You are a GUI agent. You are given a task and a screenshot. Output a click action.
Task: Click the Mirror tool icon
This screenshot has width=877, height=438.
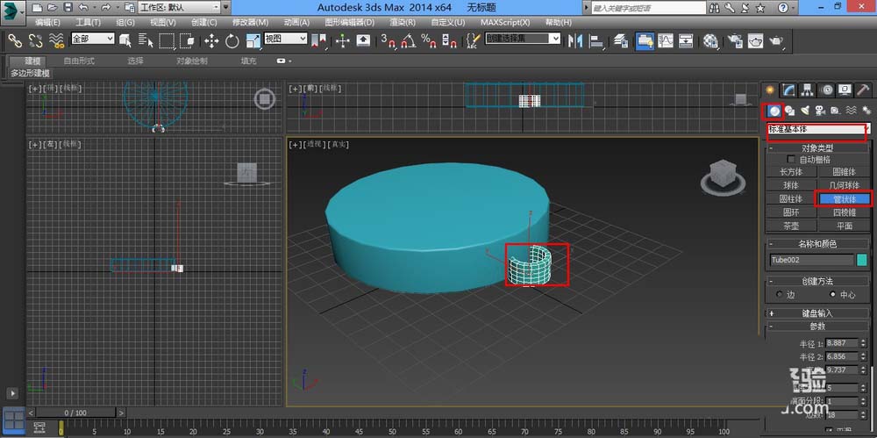coord(576,40)
